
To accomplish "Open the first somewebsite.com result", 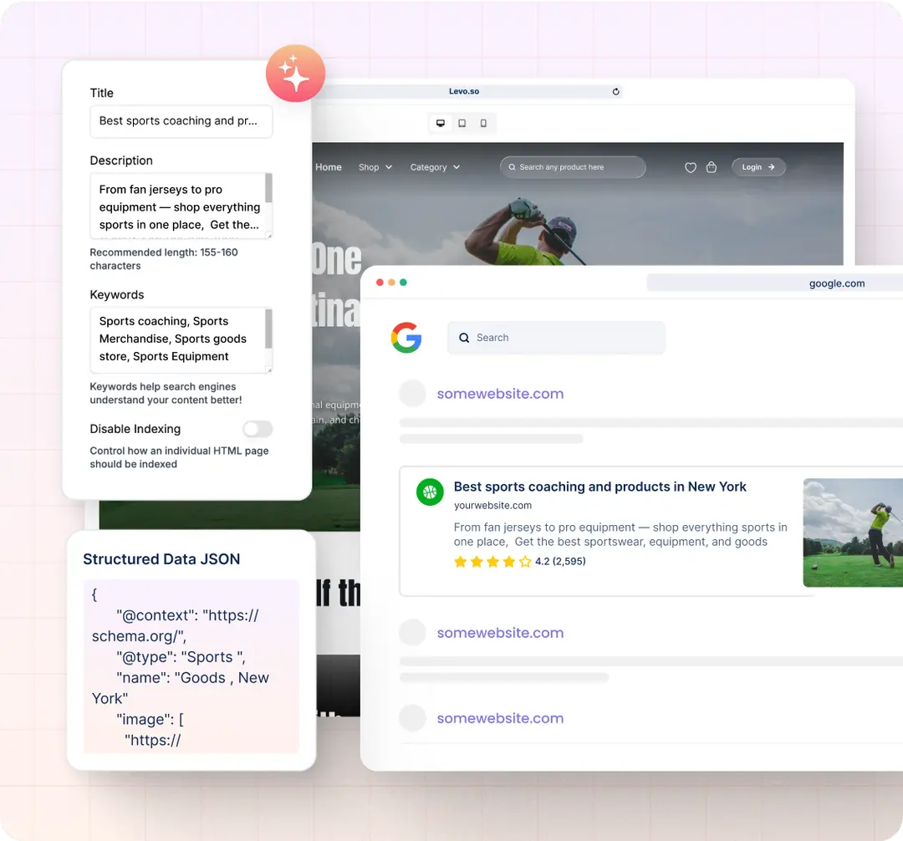I will [500, 394].
